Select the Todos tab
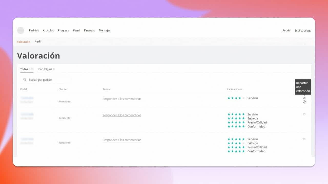The height and width of the screenshot is (184, 328). pos(24,69)
